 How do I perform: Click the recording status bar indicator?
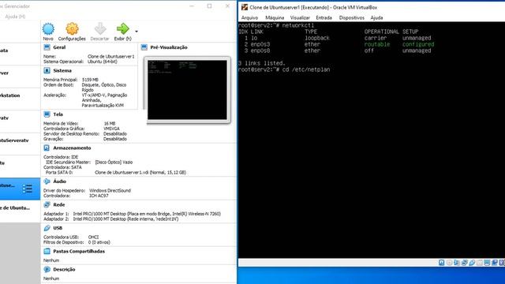(x=495, y=263)
